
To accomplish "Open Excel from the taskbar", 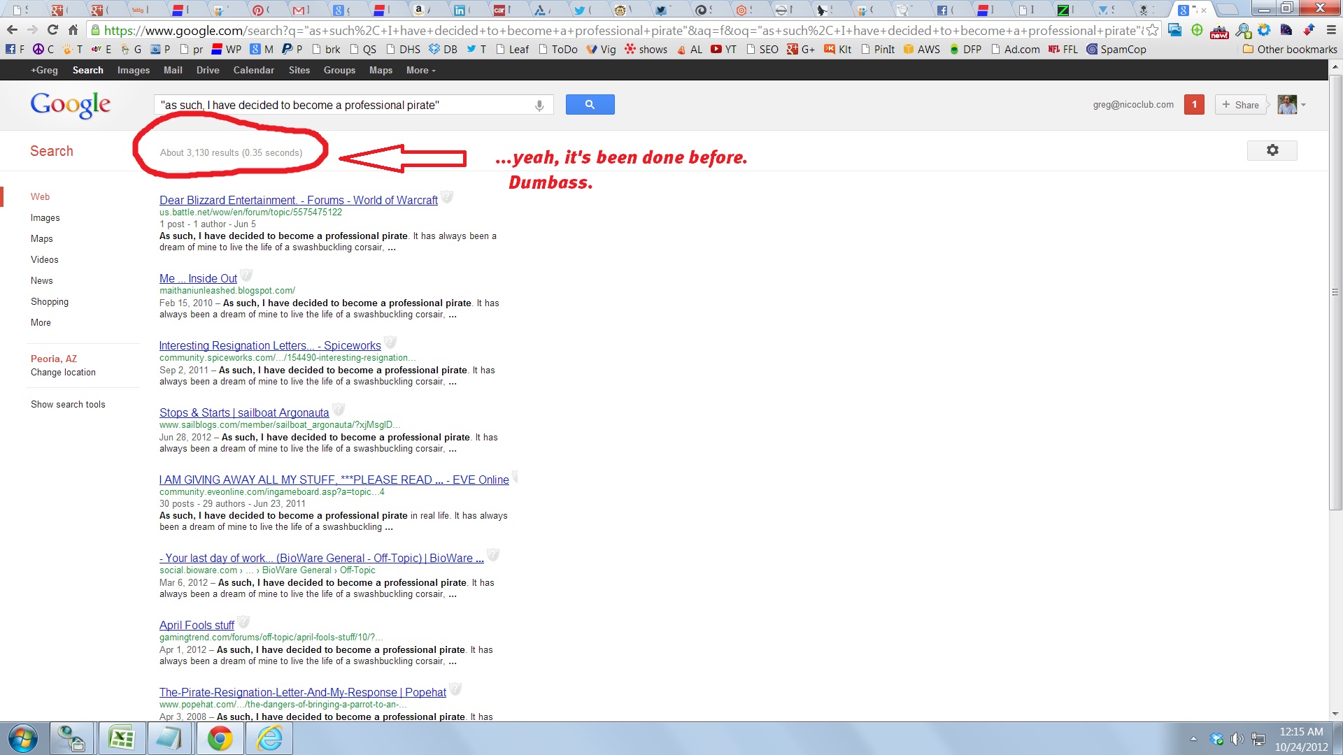I will pos(122,738).
